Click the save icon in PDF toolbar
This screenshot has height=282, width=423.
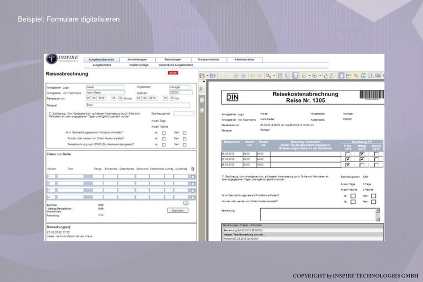202,76
